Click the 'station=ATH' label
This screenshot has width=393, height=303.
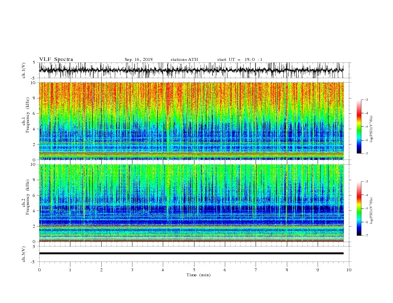click(x=184, y=59)
